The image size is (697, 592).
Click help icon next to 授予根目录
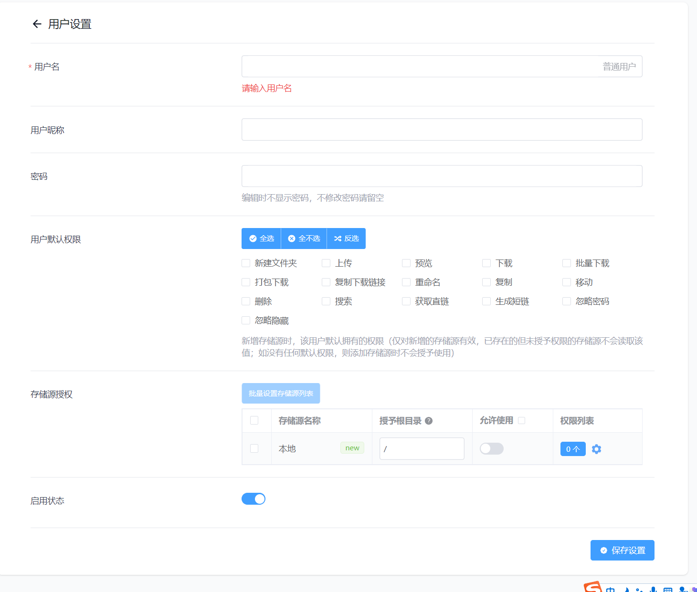pyautogui.click(x=429, y=421)
